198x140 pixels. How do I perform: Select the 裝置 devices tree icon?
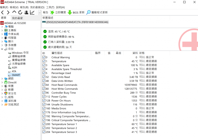[6, 86]
